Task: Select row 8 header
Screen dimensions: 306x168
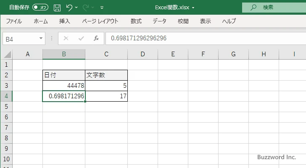Action: [x=6, y=138]
